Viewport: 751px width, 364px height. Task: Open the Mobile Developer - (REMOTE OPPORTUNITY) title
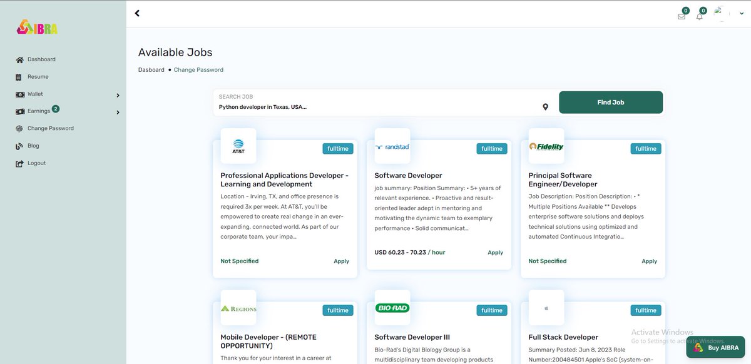pyautogui.click(x=268, y=341)
